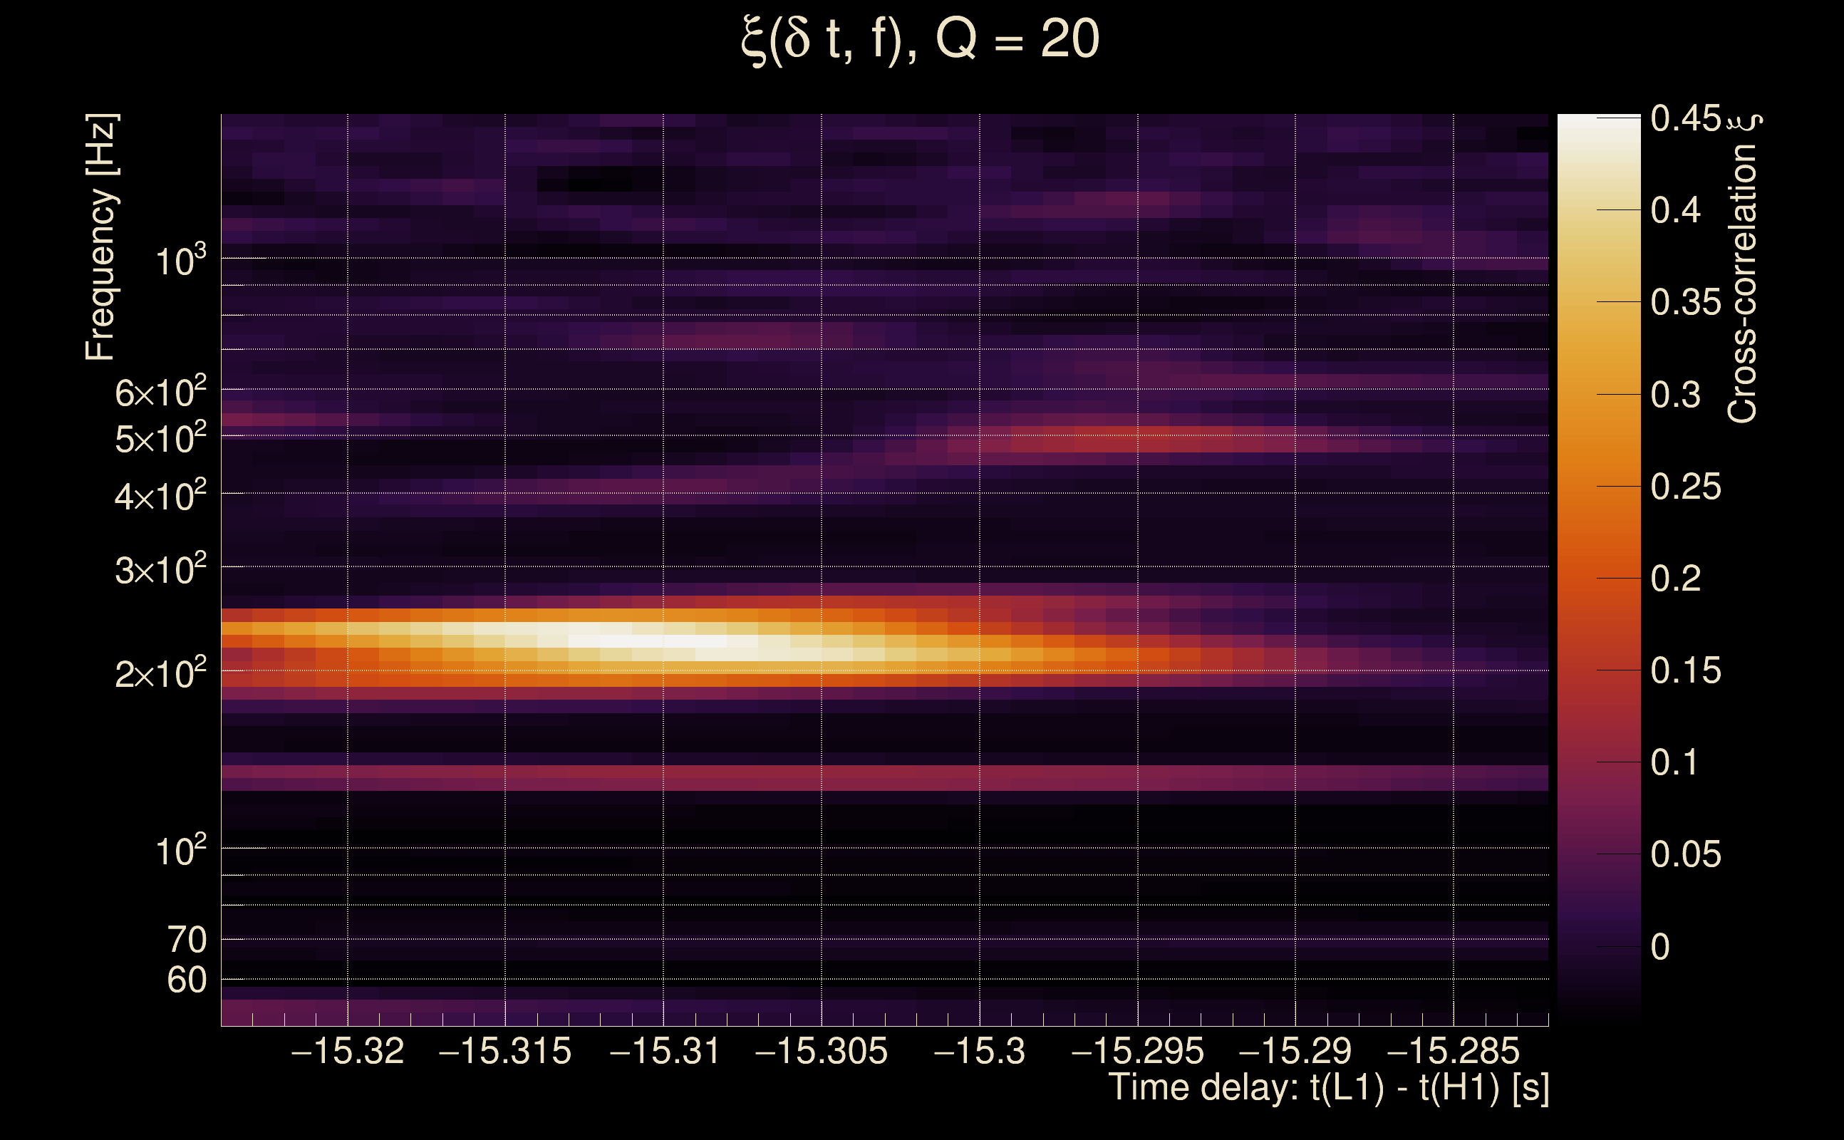Click the 2×10² frequency tick label
Screen dimensions: 1844x1140
160,673
